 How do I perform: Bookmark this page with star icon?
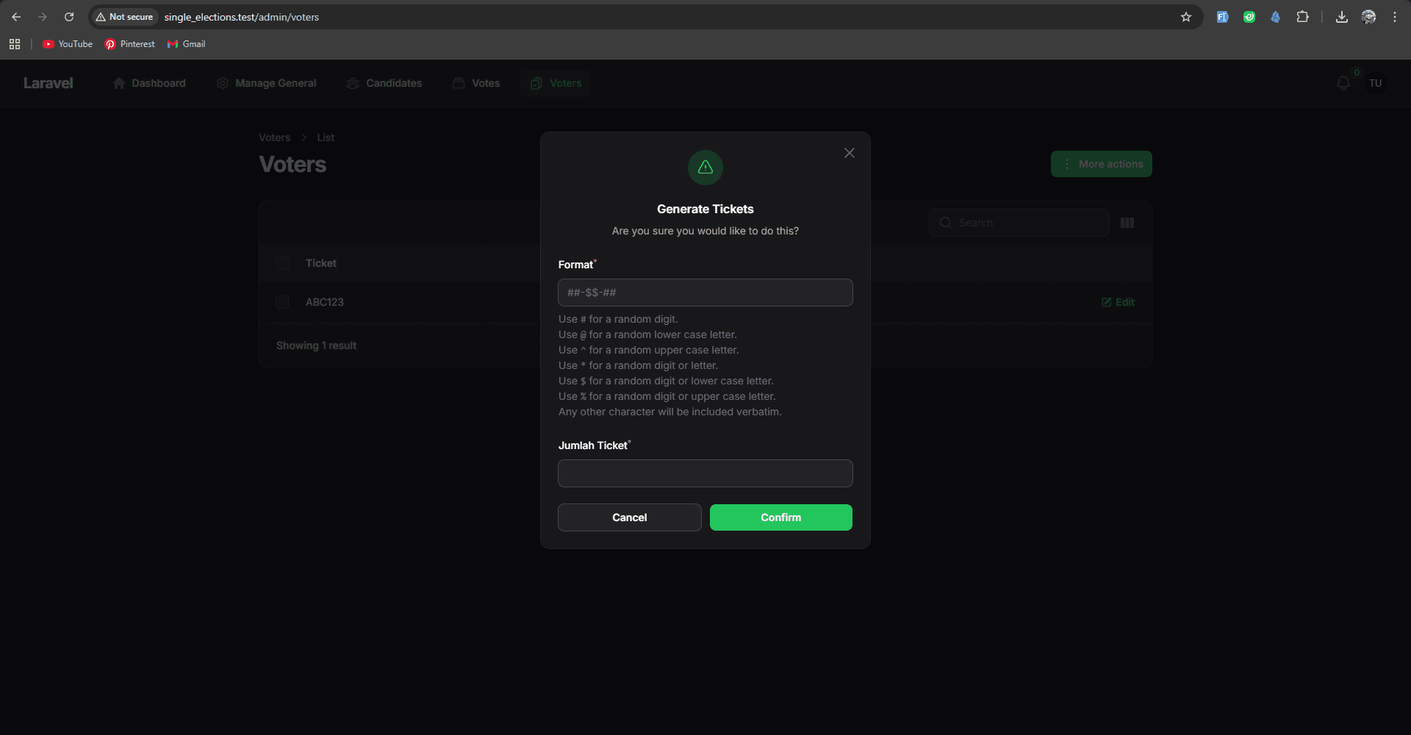point(1185,17)
